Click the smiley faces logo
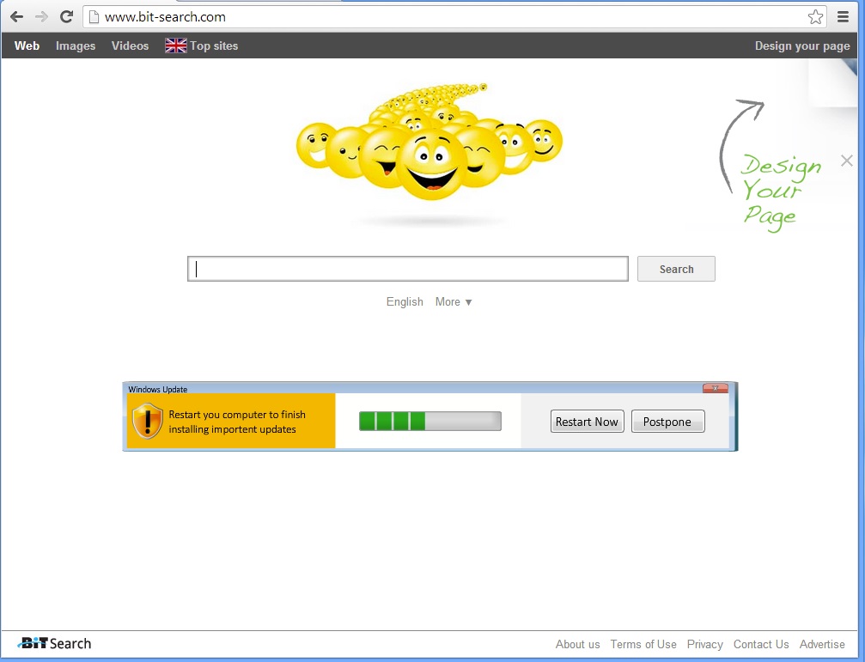Image resolution: width=865 pixels, height=662 pixels. [429, 143]
